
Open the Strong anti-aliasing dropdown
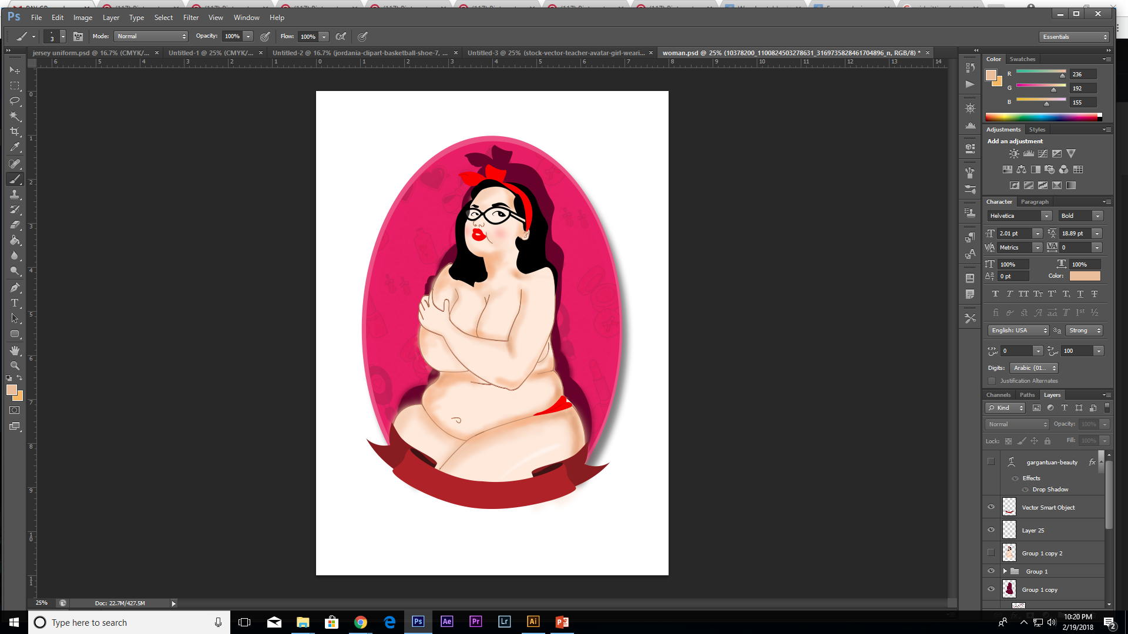1084,331
